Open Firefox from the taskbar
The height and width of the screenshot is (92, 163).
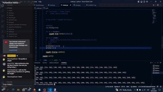coord(34,90)
